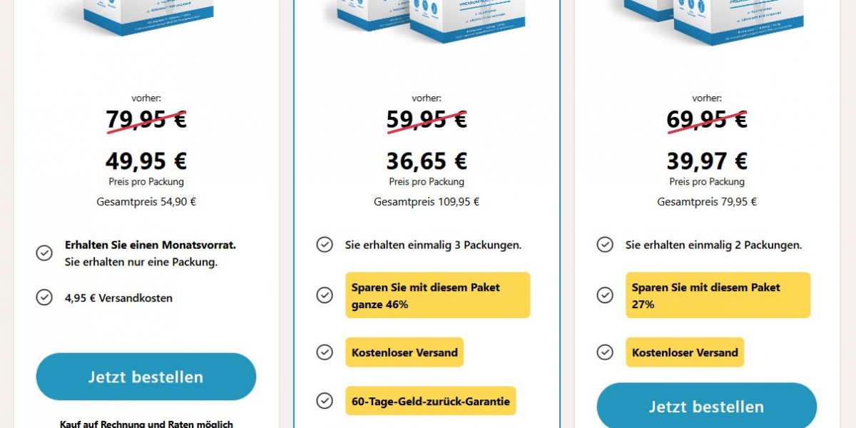Click checkmark next to the 27% savings badge
Image resolution: width=856 pixels, height=428 pixels.
point(605,295)
